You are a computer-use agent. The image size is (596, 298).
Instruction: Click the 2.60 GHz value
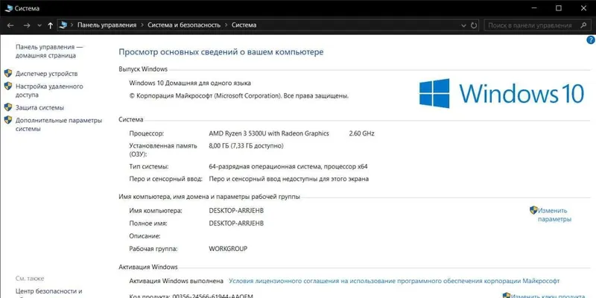click(x=361, y=133)
